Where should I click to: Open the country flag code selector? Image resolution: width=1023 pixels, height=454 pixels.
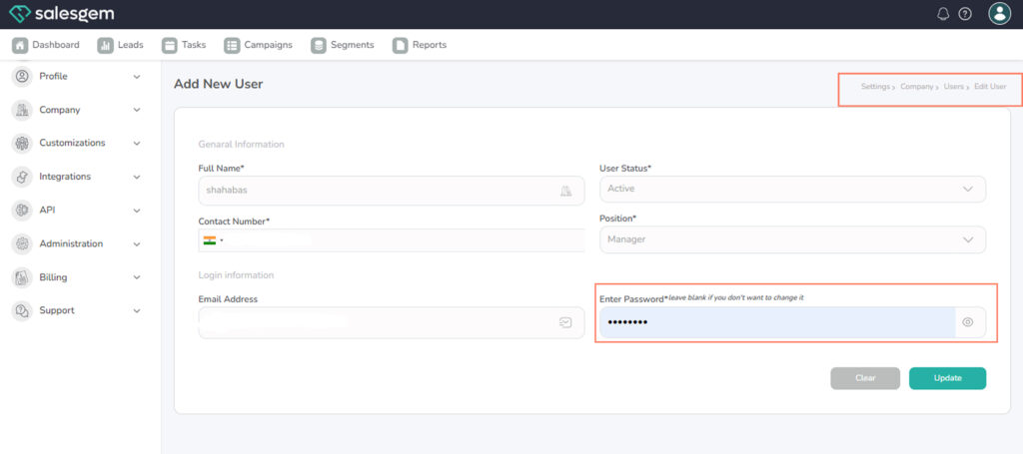pyautogui.click(x=212, y=240)
